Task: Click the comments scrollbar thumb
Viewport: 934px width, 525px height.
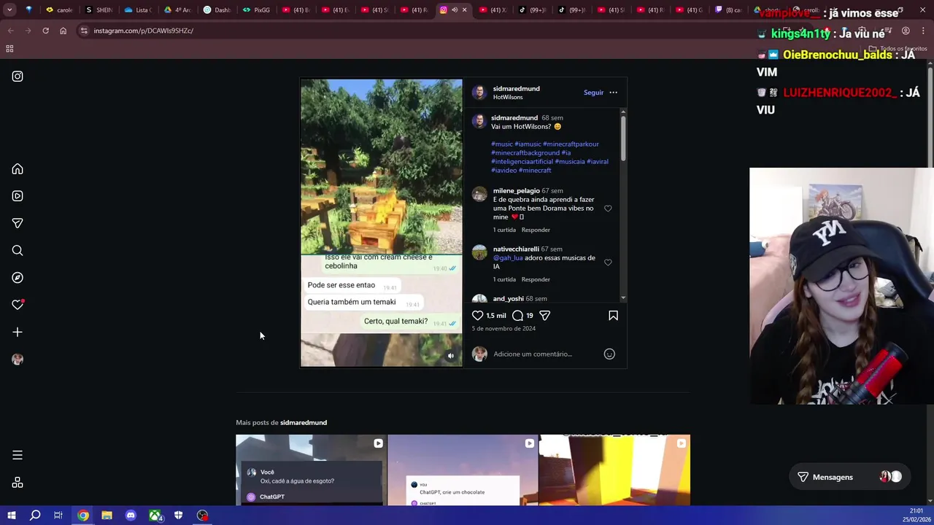Action: point(622,139)
